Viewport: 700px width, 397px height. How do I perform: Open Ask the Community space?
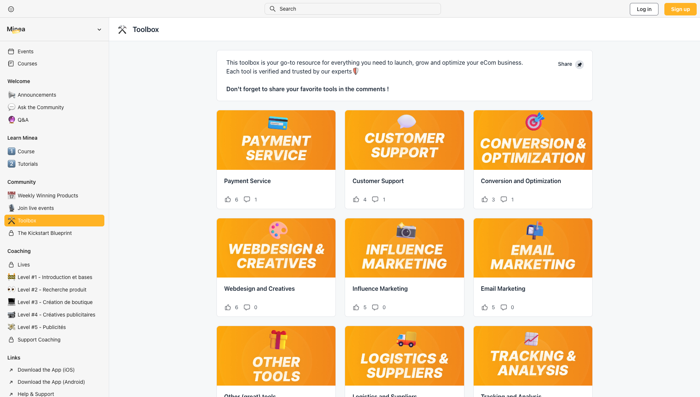[40, 107]
